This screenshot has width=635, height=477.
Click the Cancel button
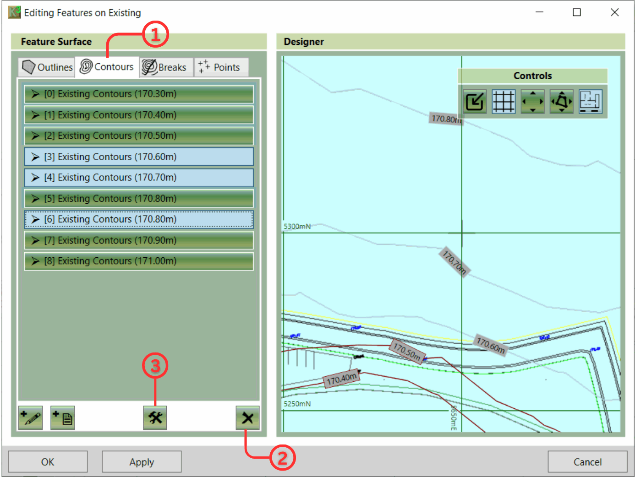tap(587, 462)
